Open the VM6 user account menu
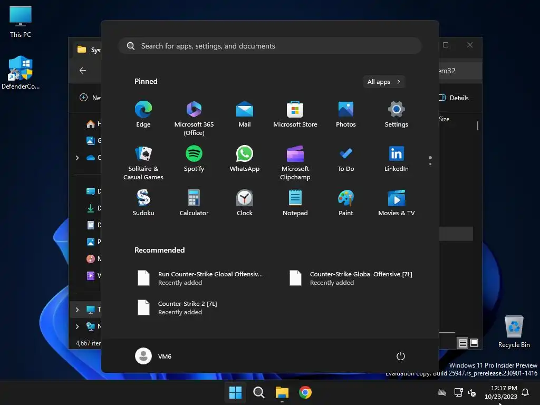This screenshot has height=405, width=540. pyautogui.click(x=153, y=356)
